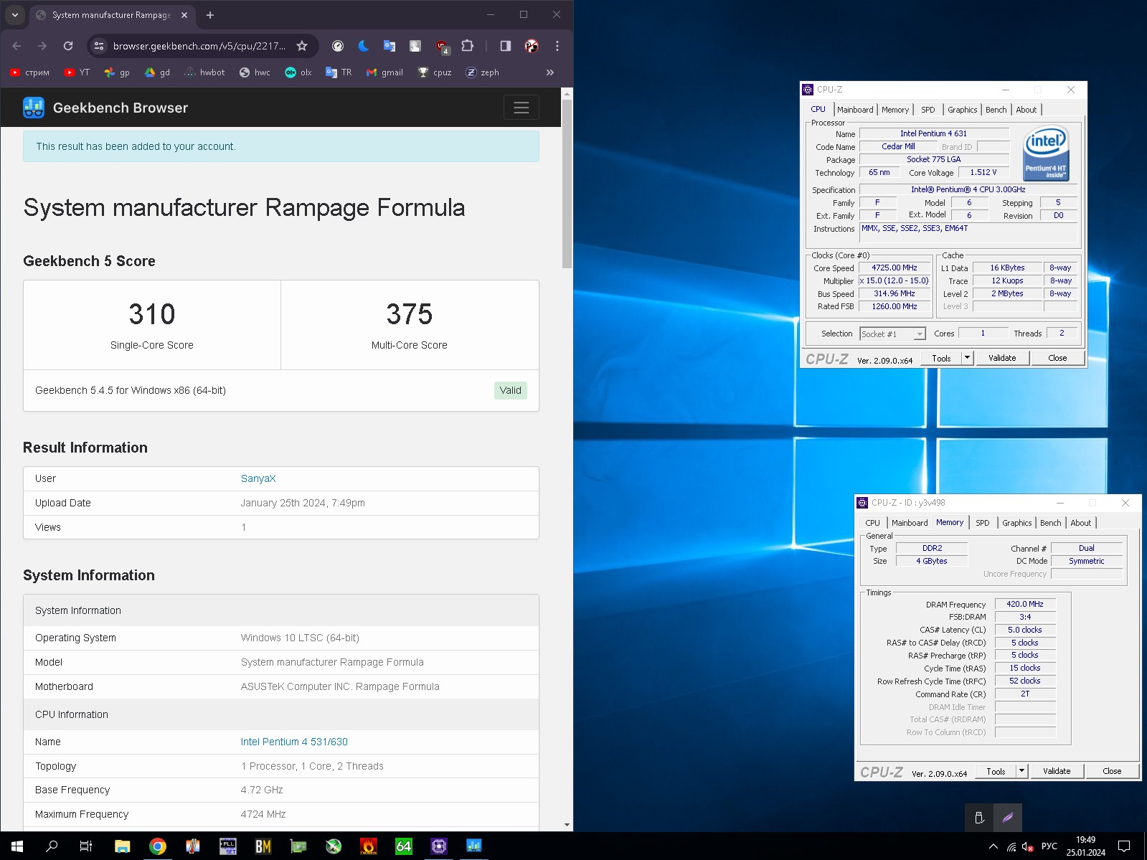
Task: Open the Intel Pentium 4 531/630 link
Action: point(294,742)
